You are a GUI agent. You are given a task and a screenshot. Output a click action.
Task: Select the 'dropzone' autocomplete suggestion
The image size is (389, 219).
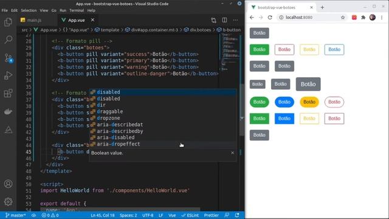[x=162, y=118]
